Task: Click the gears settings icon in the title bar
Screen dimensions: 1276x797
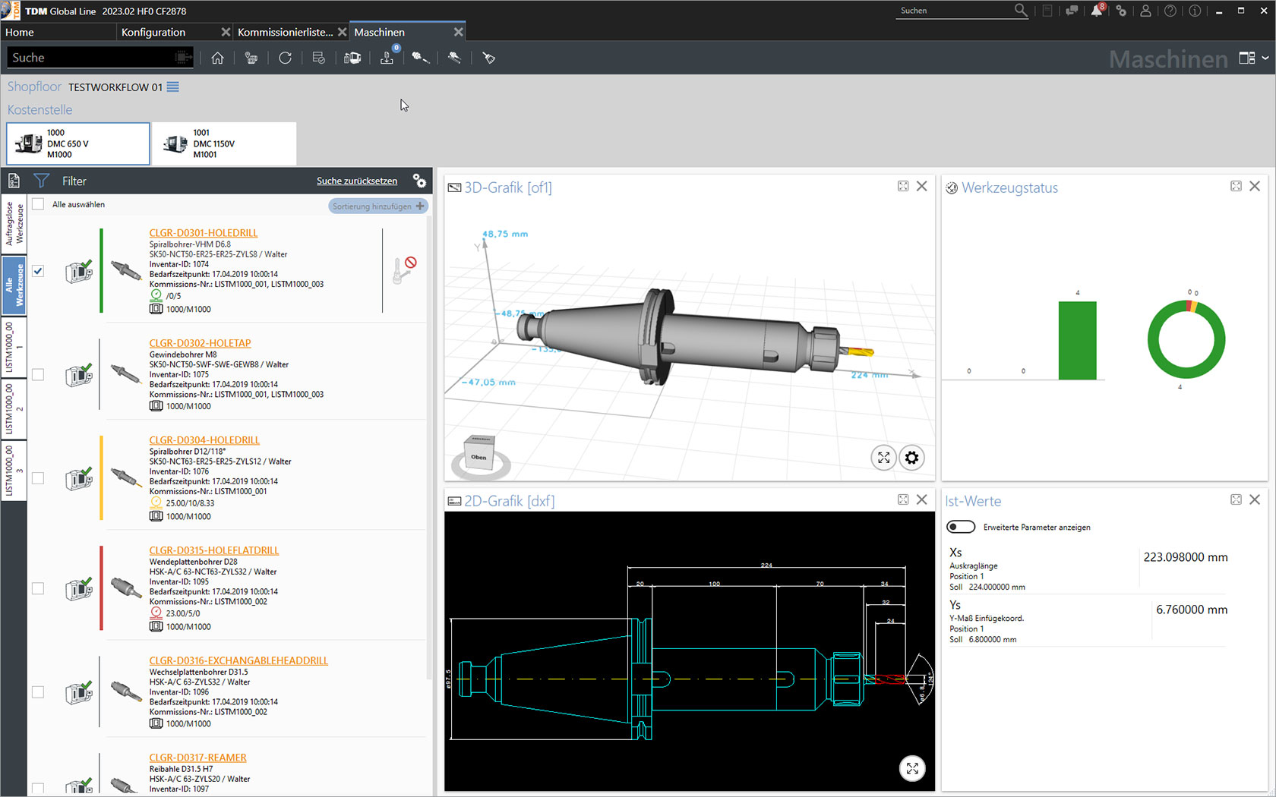Action: [1121, 11]
